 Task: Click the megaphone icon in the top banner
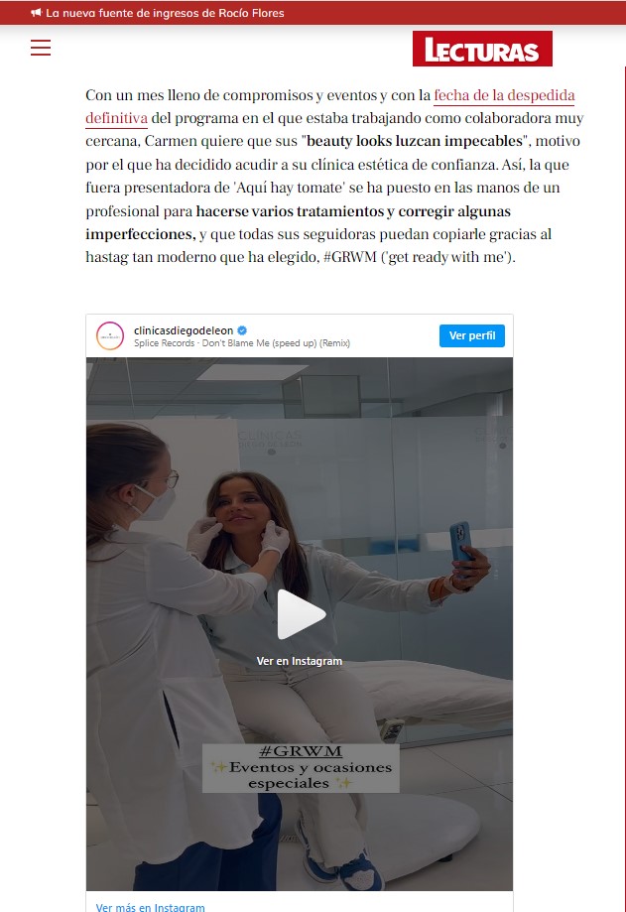(37, 13)
